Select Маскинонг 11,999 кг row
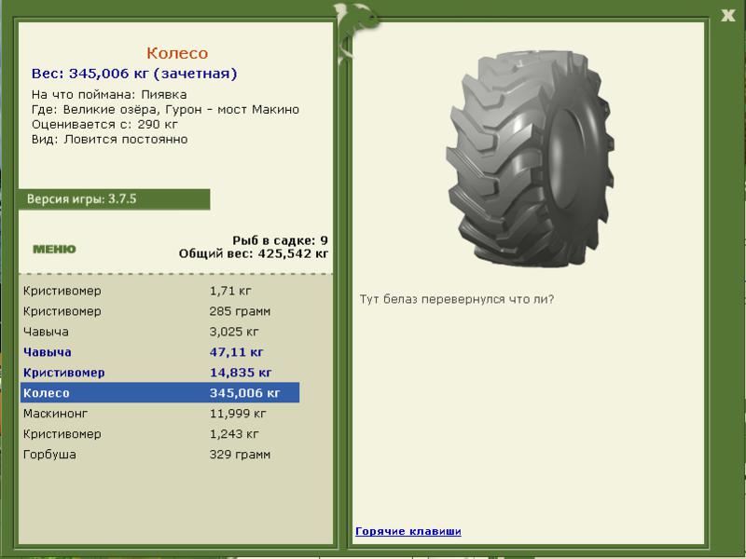 [159, 414]
